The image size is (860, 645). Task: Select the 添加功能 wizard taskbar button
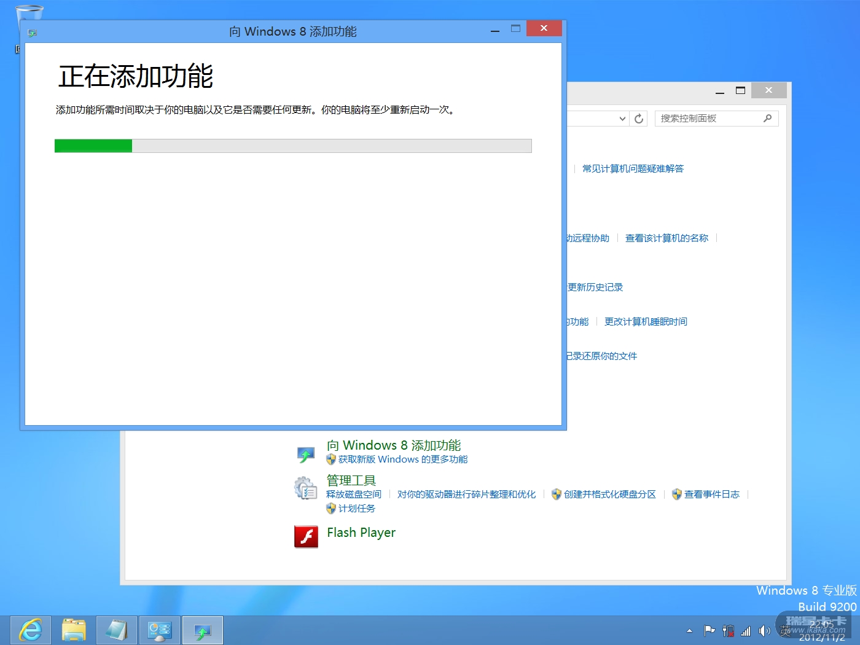pyautogui.click(x=203, y=630)
